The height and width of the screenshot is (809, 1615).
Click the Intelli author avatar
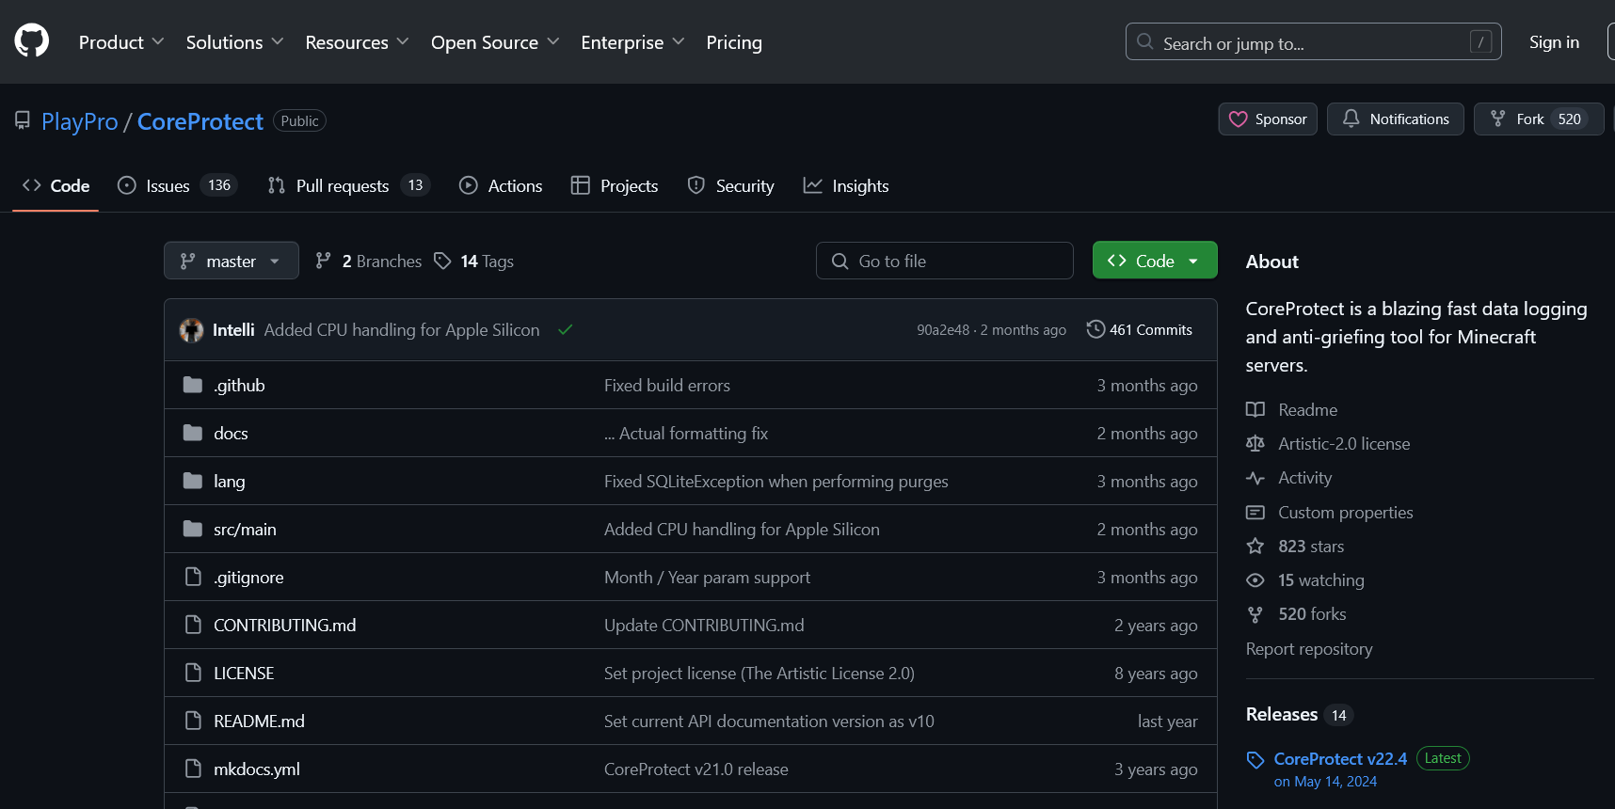(192, 330)
